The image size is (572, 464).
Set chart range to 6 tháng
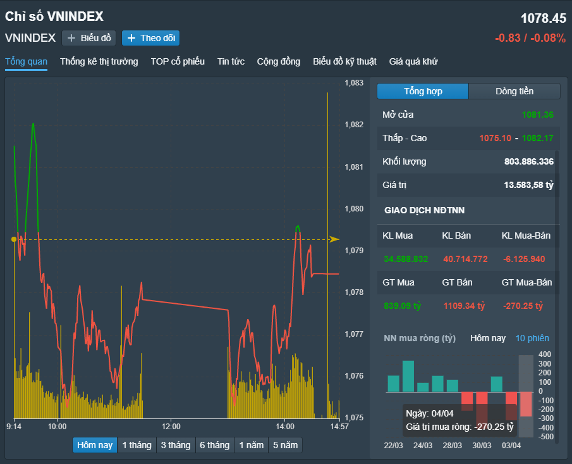215,445
